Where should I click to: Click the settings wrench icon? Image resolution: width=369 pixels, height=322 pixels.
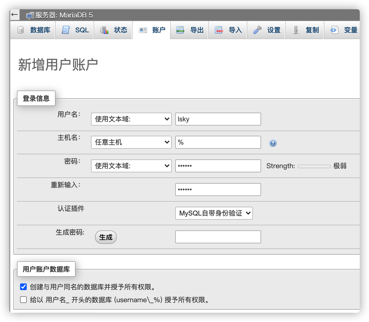[x=257, y=30]
